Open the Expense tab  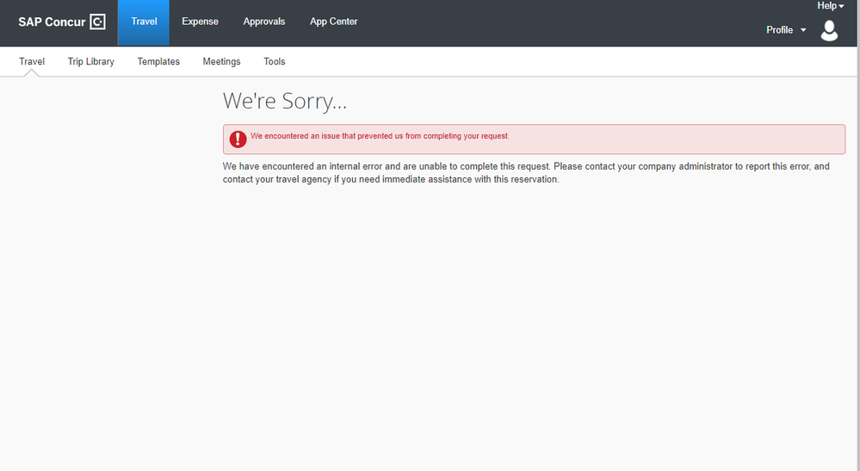[x=201, y=22]
